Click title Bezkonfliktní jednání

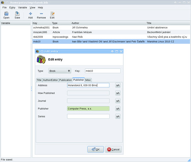point(159,32)
